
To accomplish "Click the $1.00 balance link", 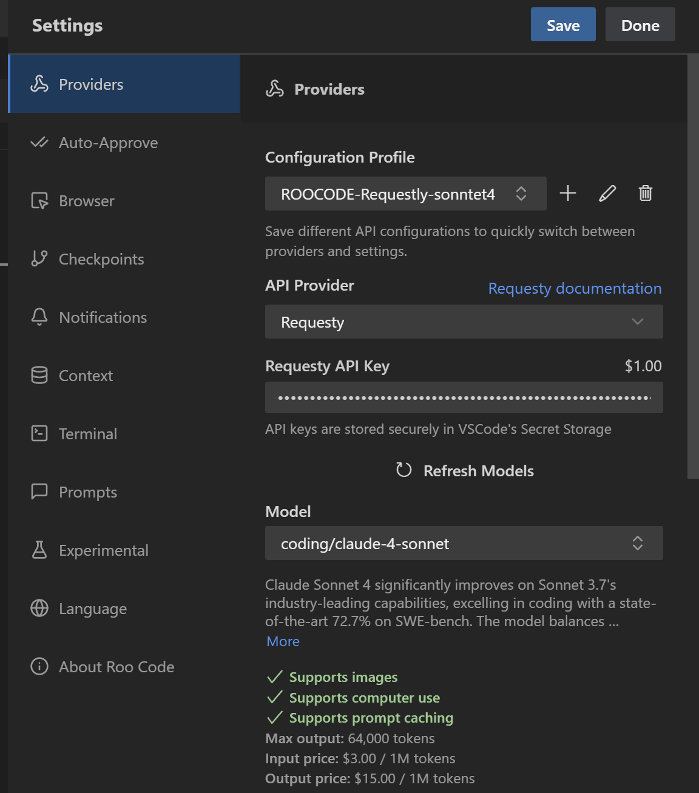I will [643, 366].
